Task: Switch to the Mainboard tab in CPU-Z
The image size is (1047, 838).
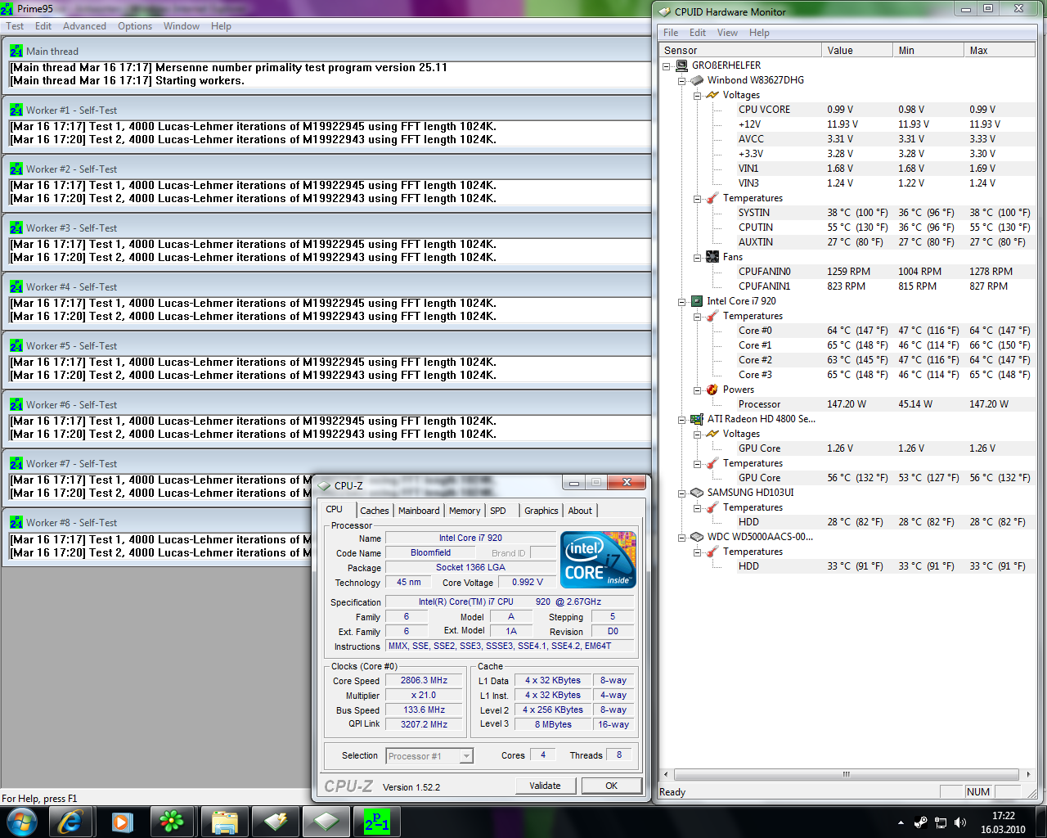Action: pyautogui.click(x=419, y=511)
